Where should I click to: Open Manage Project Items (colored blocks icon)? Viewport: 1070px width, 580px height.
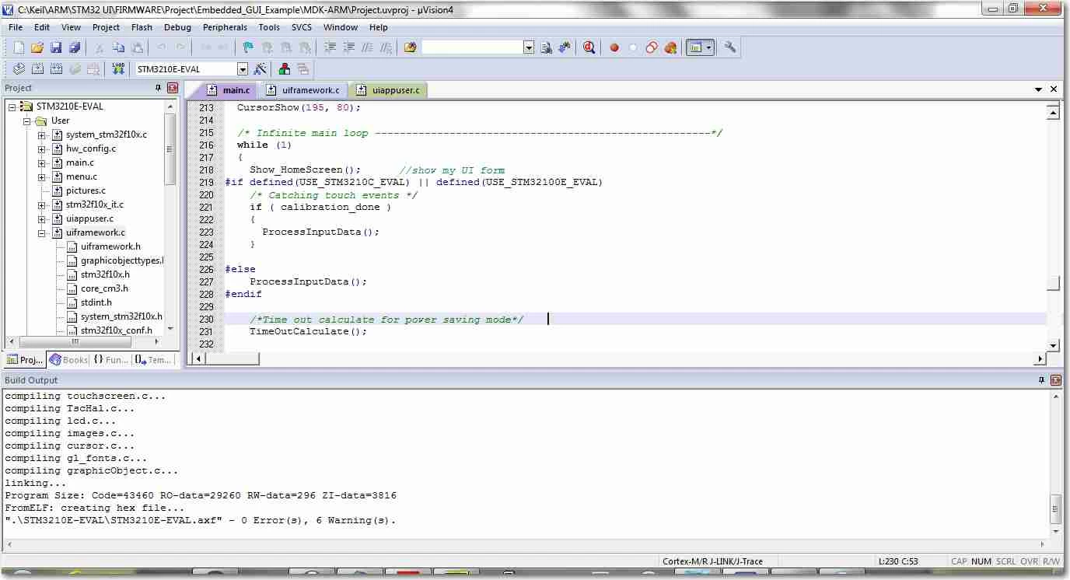[285, 69]
